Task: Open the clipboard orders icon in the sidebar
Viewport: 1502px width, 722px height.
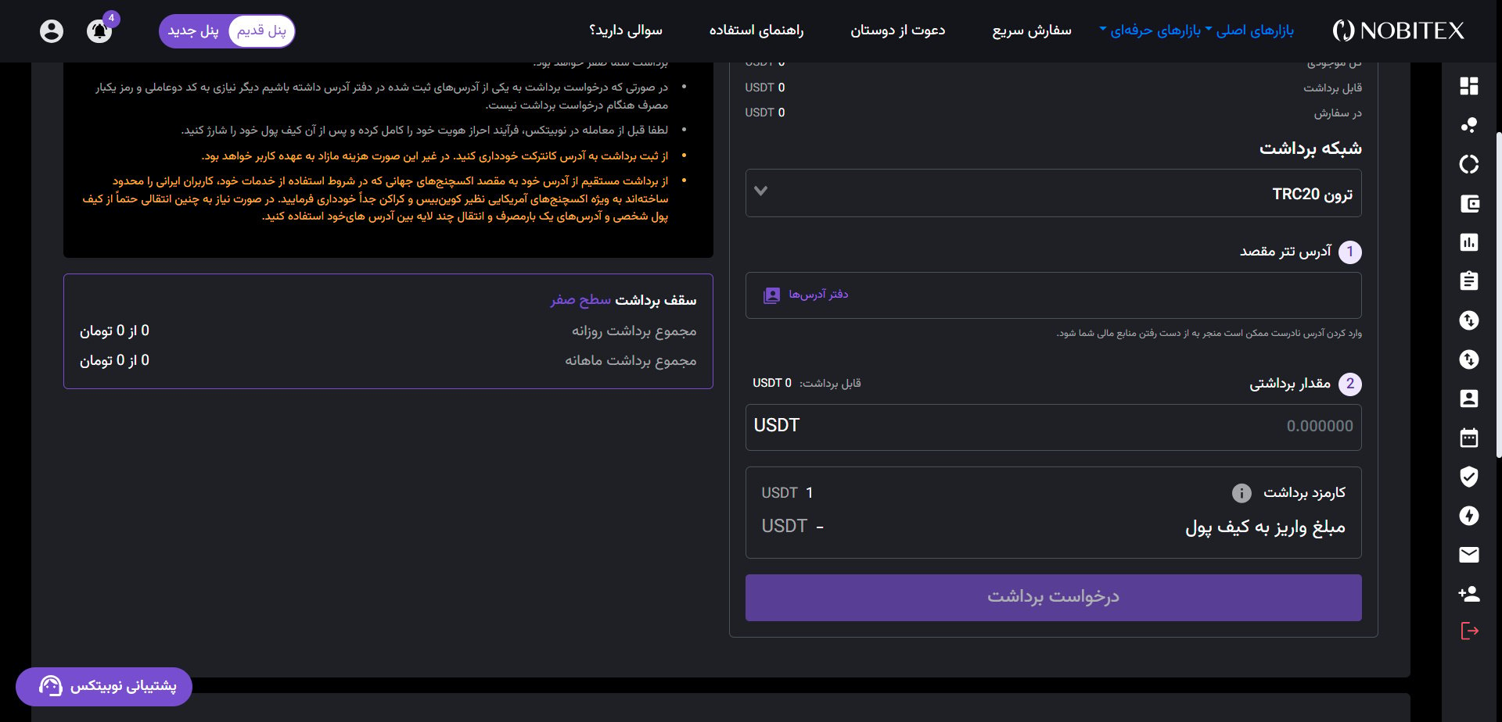Action: click(x=1469, y=281)
